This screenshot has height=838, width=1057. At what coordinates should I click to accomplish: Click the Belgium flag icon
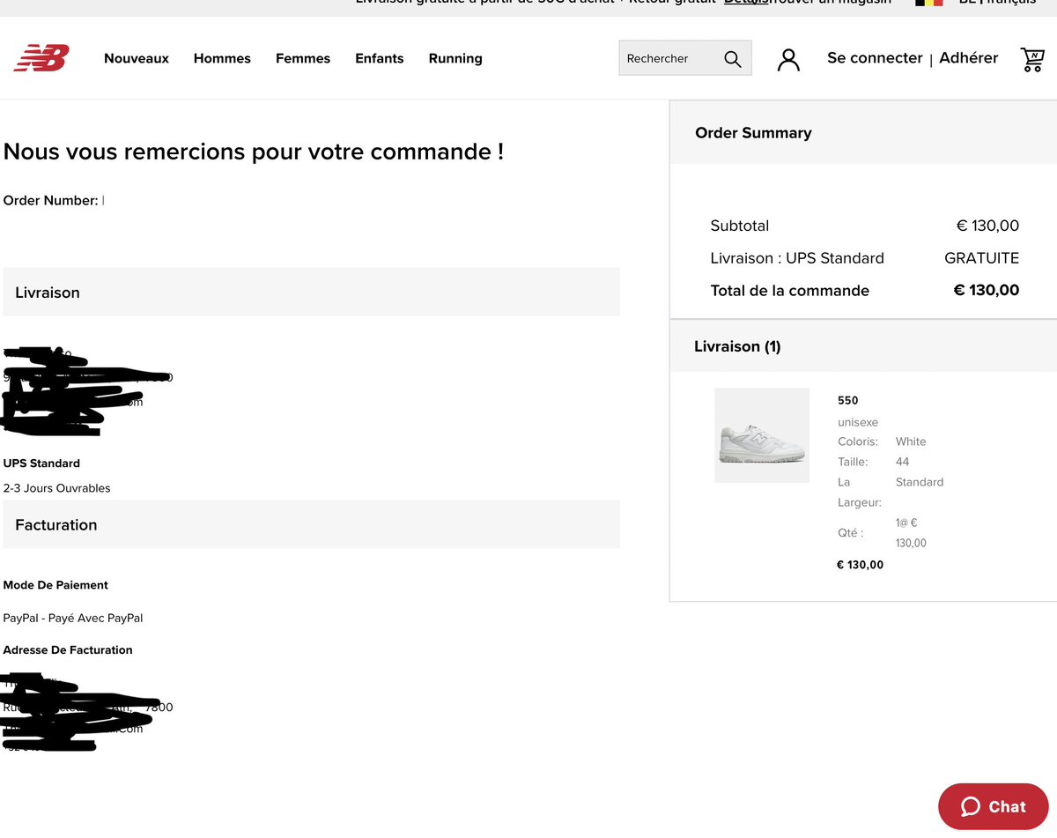[x=929, y=3]
